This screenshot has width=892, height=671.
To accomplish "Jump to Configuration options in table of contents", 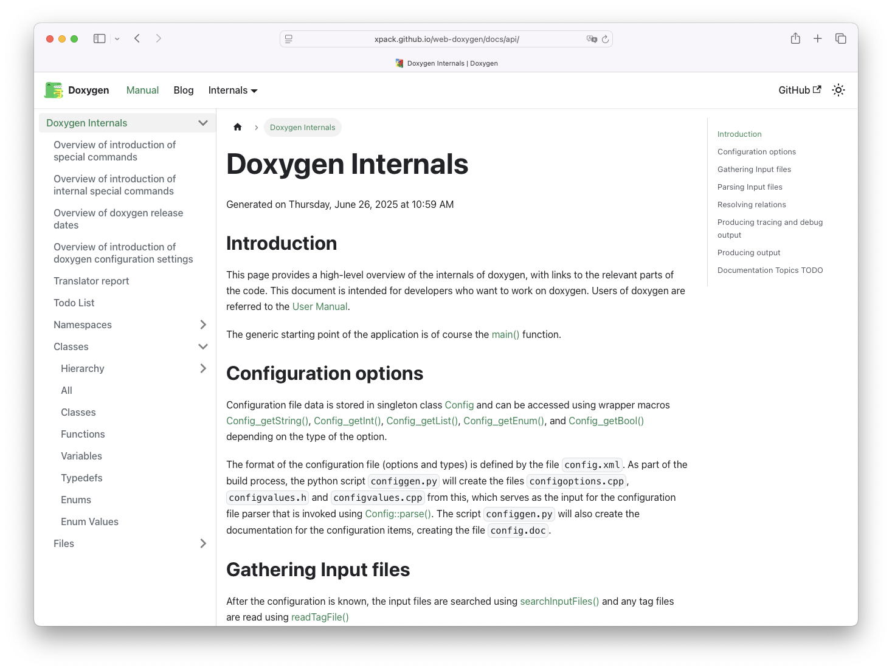I will coord(756,152).
